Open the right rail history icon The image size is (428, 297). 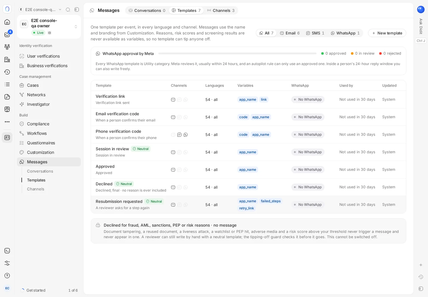click(x=421, y=277)
